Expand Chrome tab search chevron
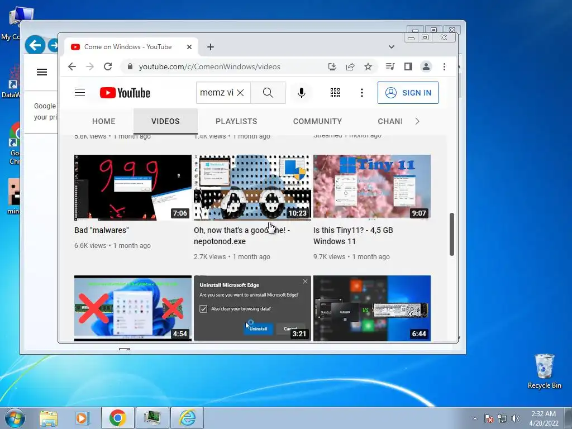This screenshot has width=572, height=429. [x=392, y=47]
